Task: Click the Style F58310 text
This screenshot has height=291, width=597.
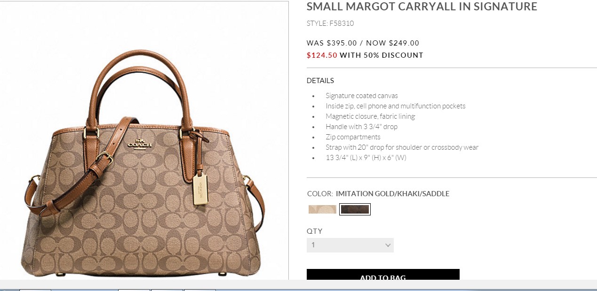Action: (x=330, y=23)
